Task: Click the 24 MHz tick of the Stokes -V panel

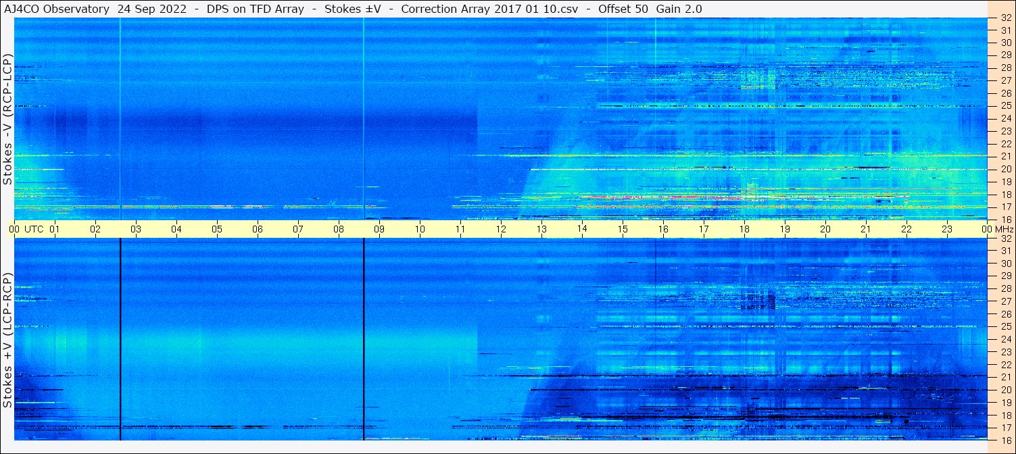Action: click(x=1006, y=119)
